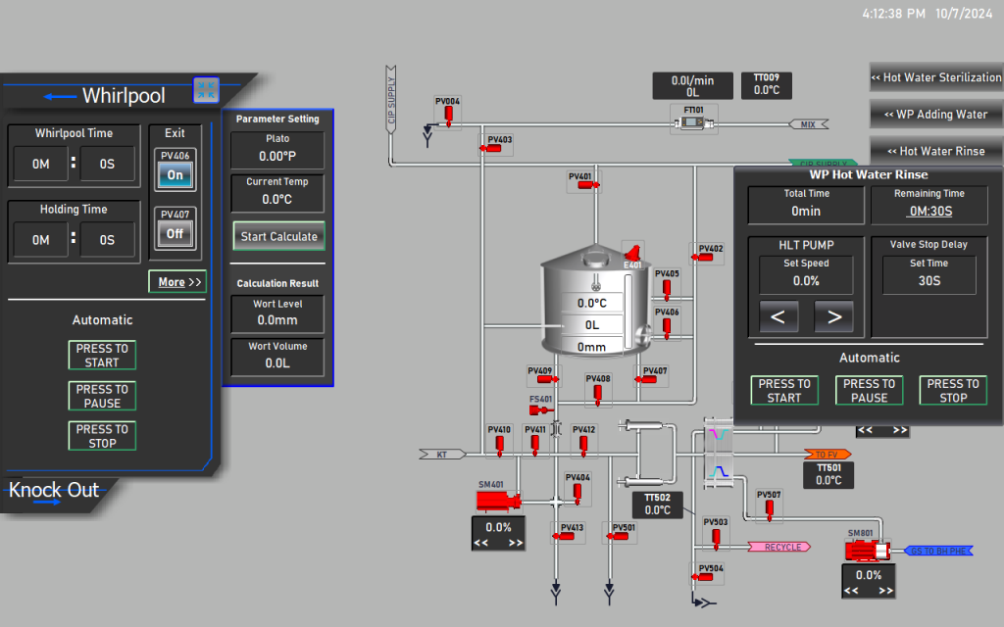Click the FT101 flow meter icon
Image resolution: width=1004 pixels, height=627 pixels.
pos(693,122)
